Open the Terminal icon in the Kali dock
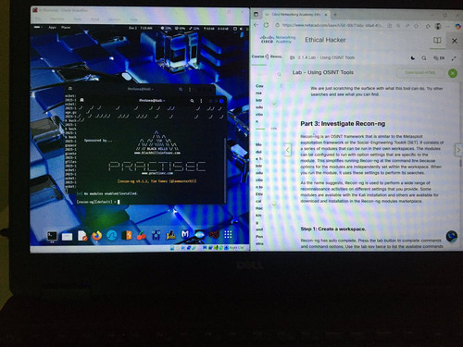463x347 pixels. (x=52, y=236)
